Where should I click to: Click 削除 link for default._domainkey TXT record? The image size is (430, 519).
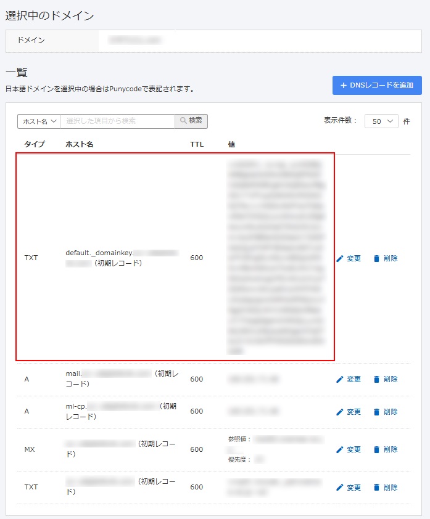tap(391, 258)
